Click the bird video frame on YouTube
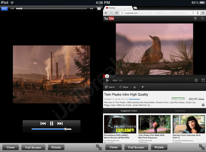Screen dimensions: 206x152 (x=154, y=49)
